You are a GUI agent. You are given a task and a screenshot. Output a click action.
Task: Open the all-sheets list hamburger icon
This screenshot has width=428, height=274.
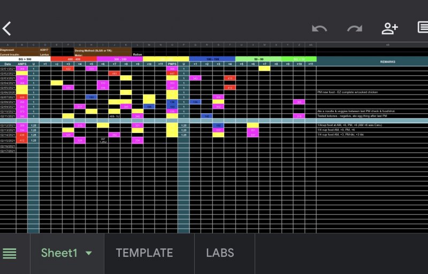point(10,253)
